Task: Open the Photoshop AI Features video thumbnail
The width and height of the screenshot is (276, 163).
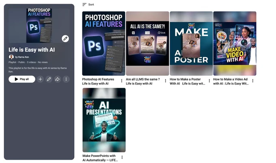Action: (x=103, y=44)
